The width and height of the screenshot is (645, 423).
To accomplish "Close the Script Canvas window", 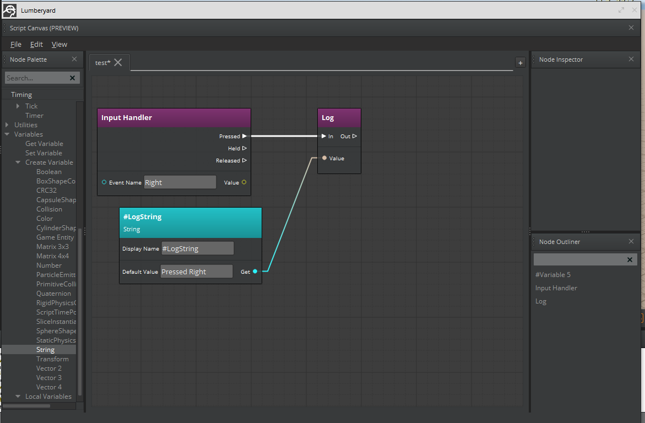I will [x=631, y=28].
